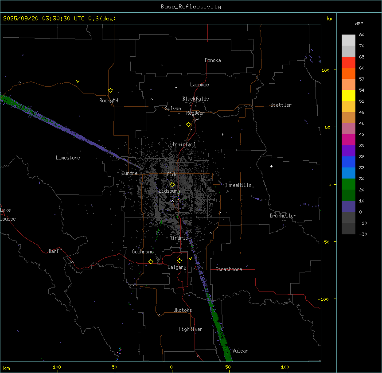Select the UTC timestamp text

click(59, 18)
